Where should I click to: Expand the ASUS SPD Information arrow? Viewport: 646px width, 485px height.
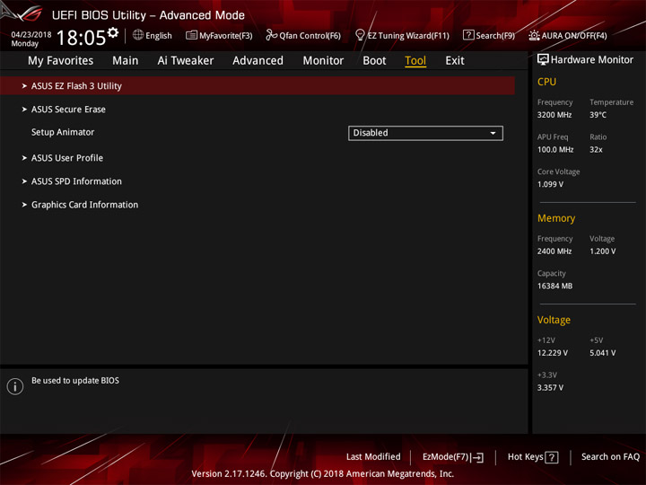click(x=24, y=181)
